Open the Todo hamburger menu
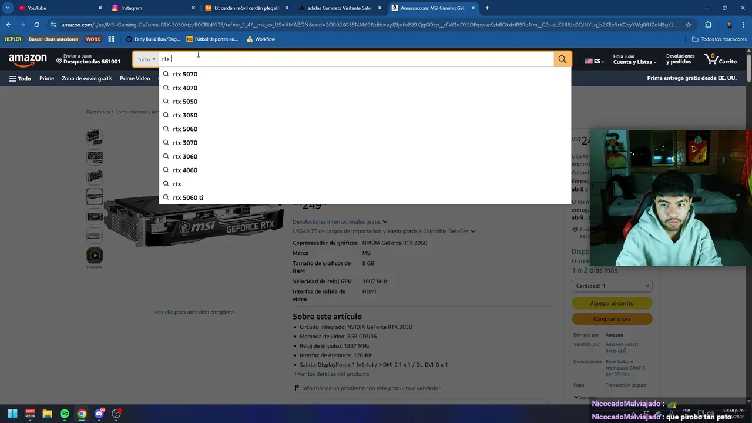 [x=20, y=78]
